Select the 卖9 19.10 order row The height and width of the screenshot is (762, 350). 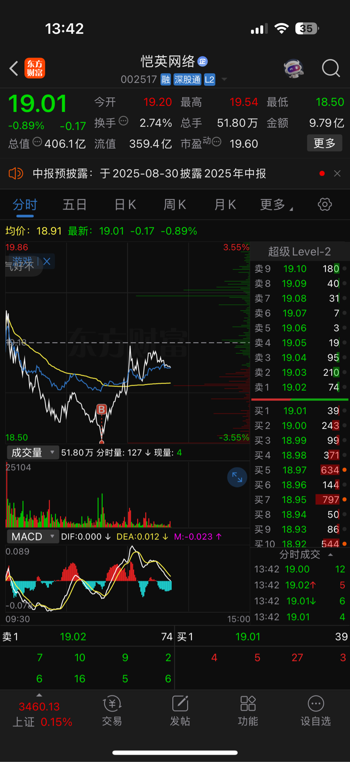(299, 269)
